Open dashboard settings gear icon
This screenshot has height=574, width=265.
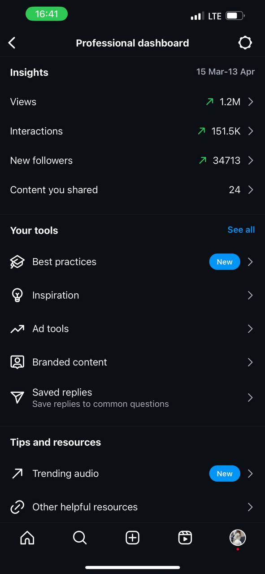[245, 43]
